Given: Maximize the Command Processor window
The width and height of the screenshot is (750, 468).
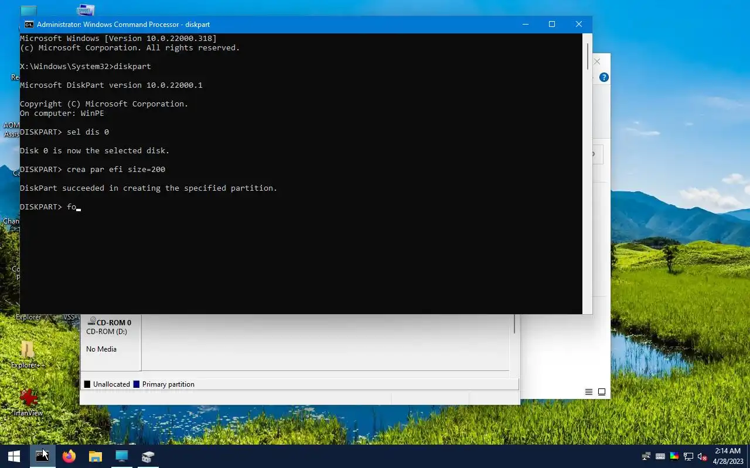Looking at the screenshot, I should coord(552,24).
